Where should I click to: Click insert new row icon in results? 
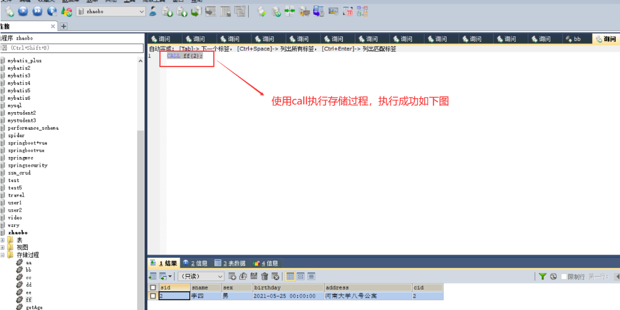tap(232, 276)
